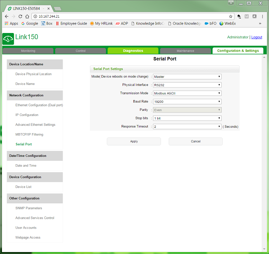Reload the page with refresh icon
Screen dimensions: 269x254
click(x=20, y=16)
